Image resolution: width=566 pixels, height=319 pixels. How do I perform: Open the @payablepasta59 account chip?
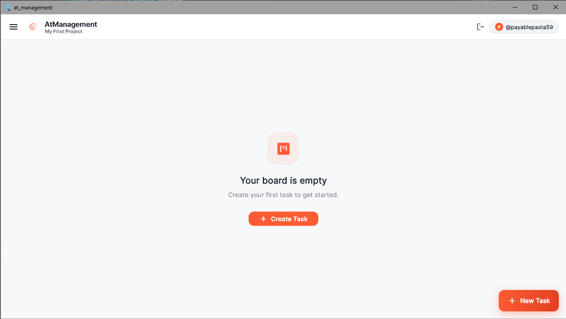tap(524, 27)
